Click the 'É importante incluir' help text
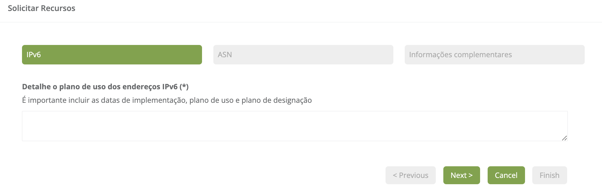Screen dimensions: 602x193 [167, 100]
